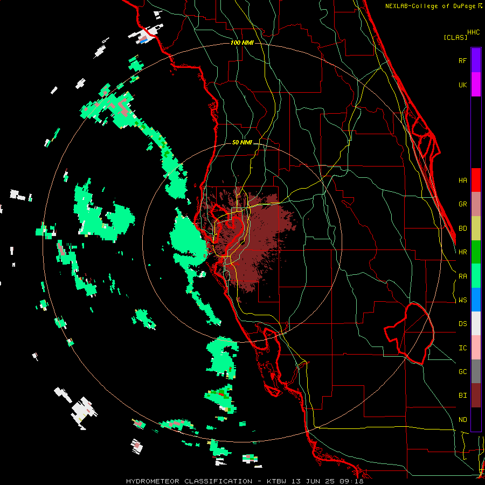
Task: Click the '[CLAS]' label above legend
Action: tap(455, 37)
